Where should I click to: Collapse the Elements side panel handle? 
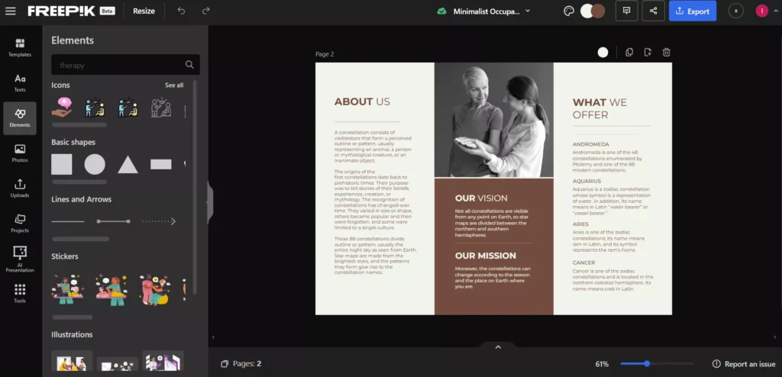pos(210,202)
